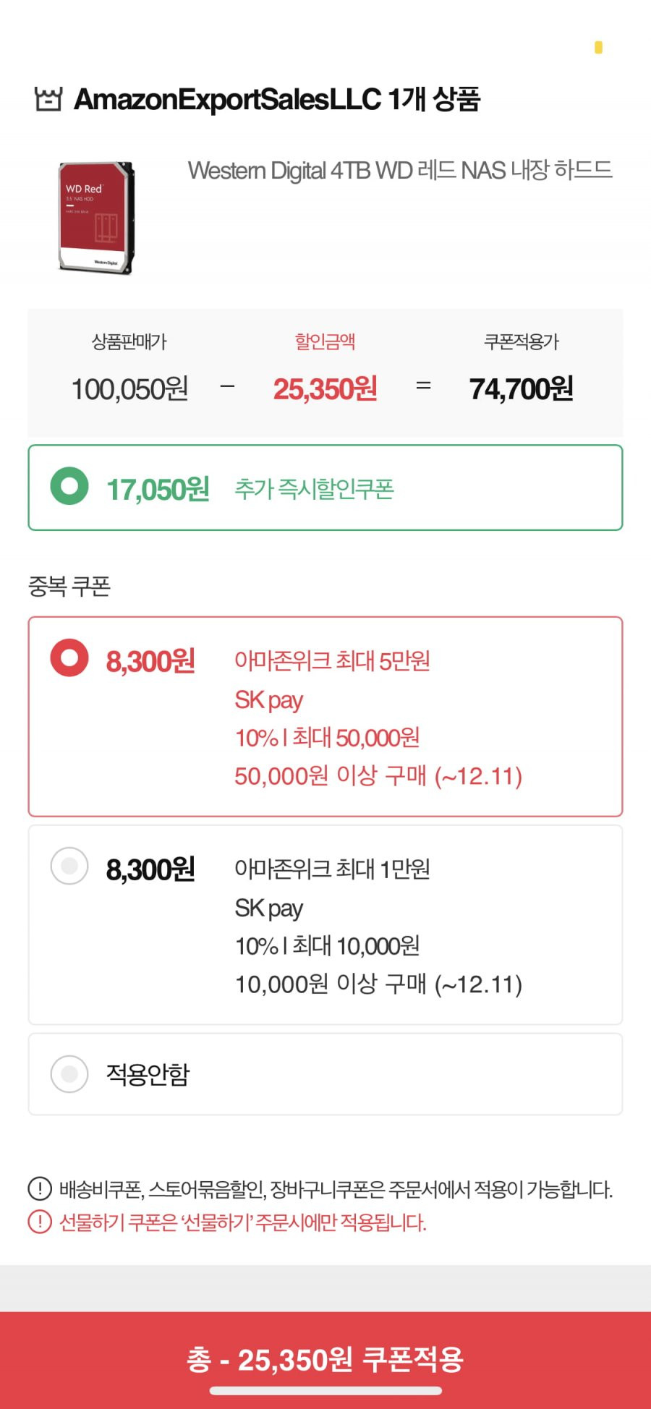
Task: Tap the Western Digital 4TB product title
Action: click(400, 171)
